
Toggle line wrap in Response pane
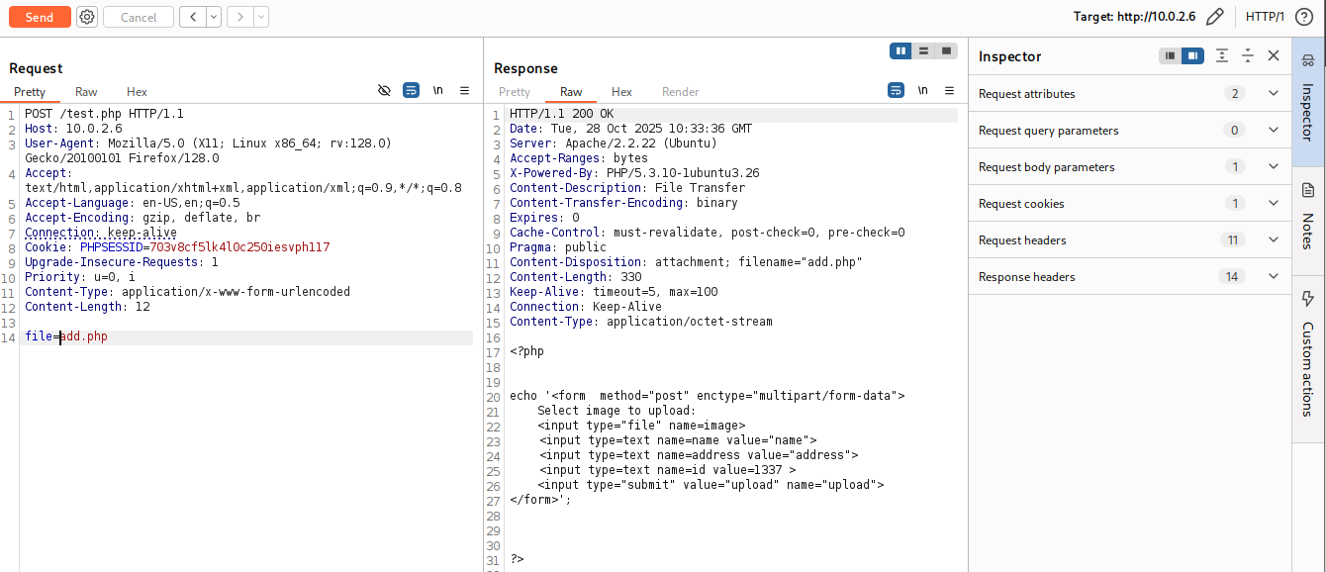pos(896,90)
